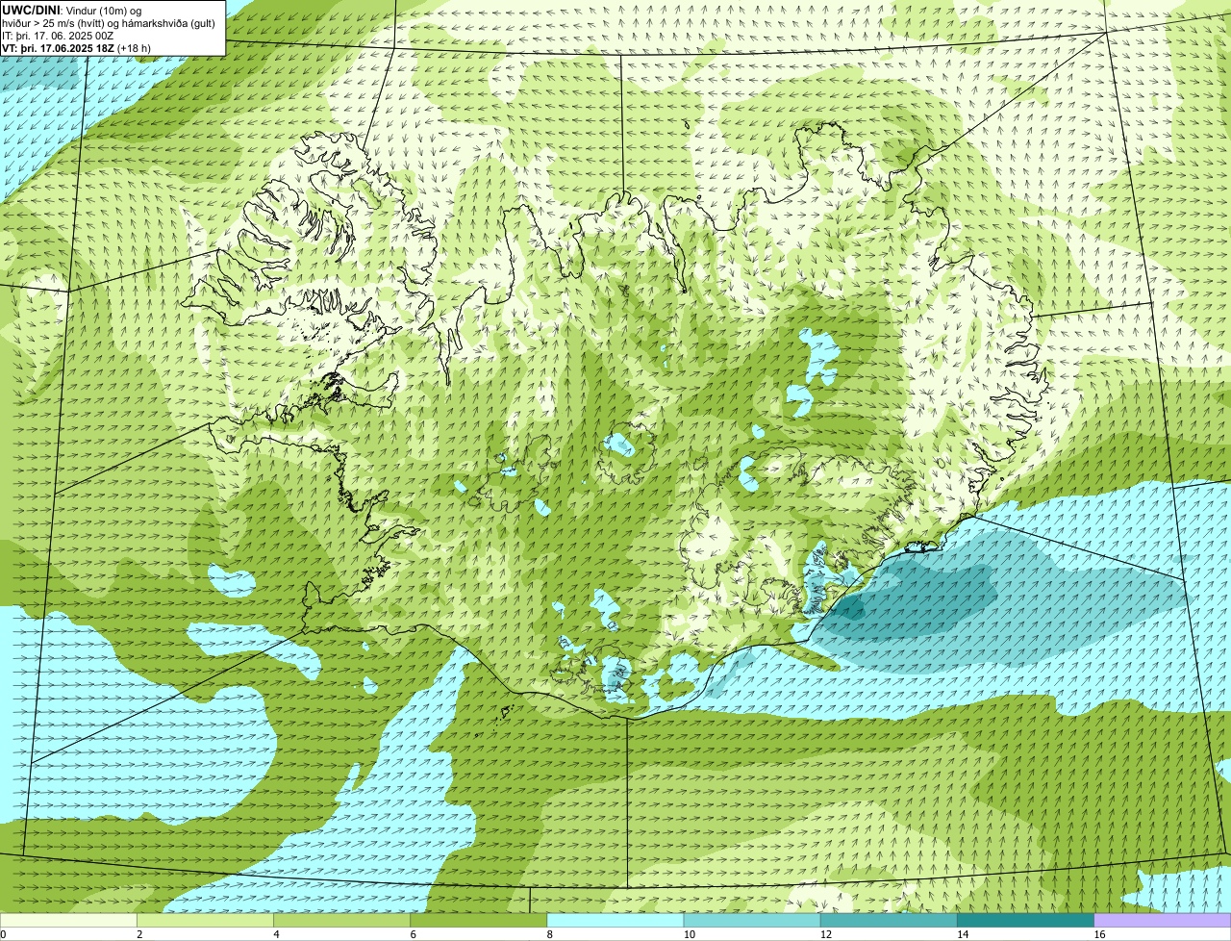Click the 'VT: þri. 17.06.2025 18Z (+18 h)' line
This screenshot has height=941, width=1231.
coord(76,47)
